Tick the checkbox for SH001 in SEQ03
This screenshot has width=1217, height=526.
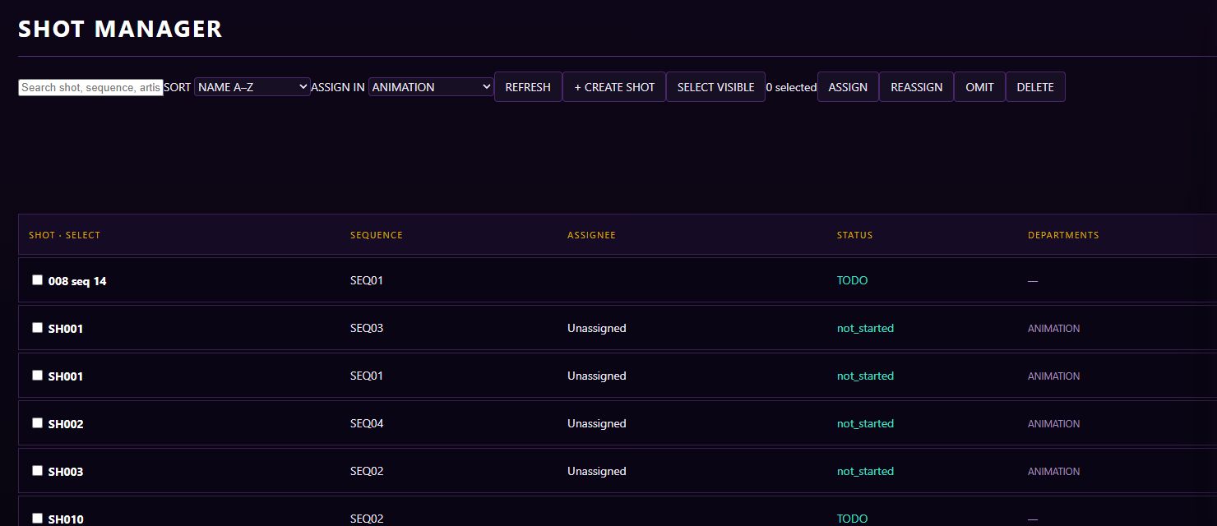coord(37,327)
